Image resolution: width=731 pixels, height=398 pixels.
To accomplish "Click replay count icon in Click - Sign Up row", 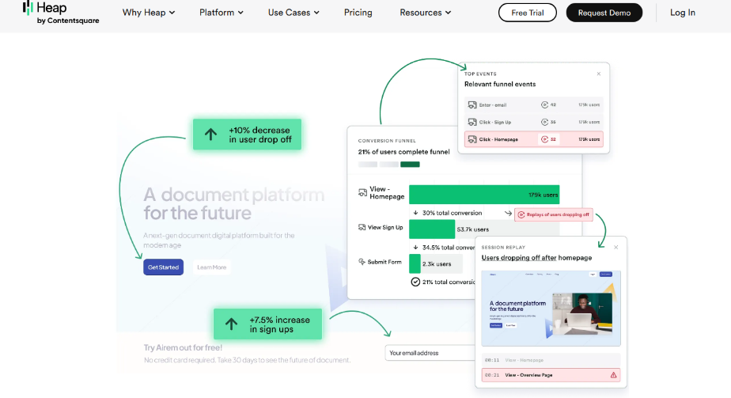I will pyautogui.click(x=544, y=122).
